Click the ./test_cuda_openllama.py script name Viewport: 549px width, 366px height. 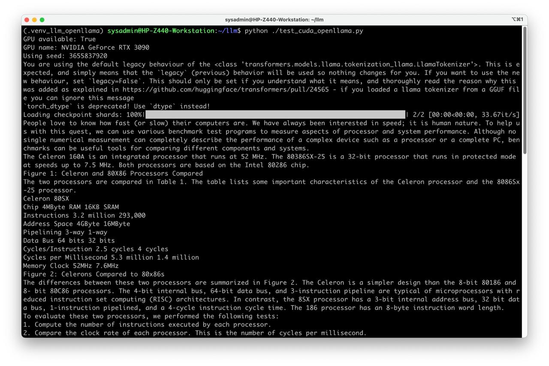pos(317,31)
